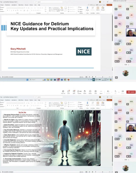Go to next participants page in bottom capture
The height and width of the screenshot is (173, 136).
(x=129, y=160)
